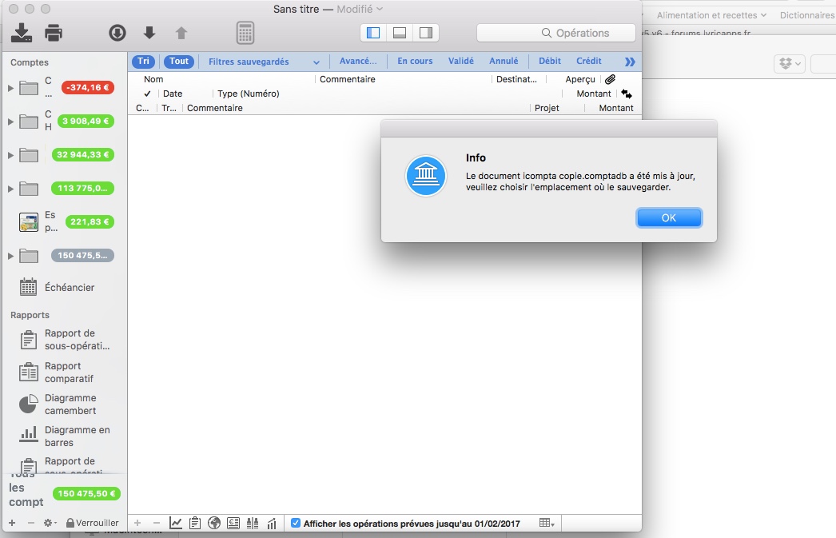The height and width of the screenshot is (538, 836).
Task: Select the En cours filter
Action: click(415, 62)
